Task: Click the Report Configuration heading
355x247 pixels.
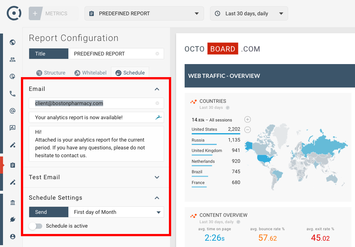Action: pyautogui.click(x=74, y=38)
